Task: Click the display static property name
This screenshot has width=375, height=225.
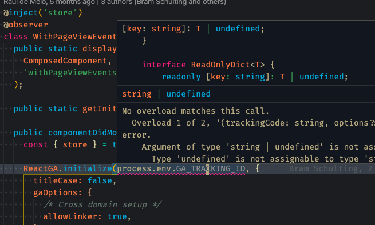Action: 100,49
